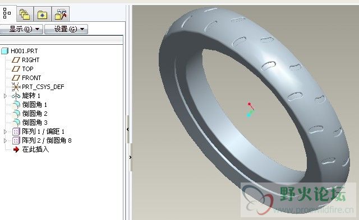Click the right arrow on panel divider
Image resolution: width=359 pixels, height=220 pixels.
(x=130, y=157)
